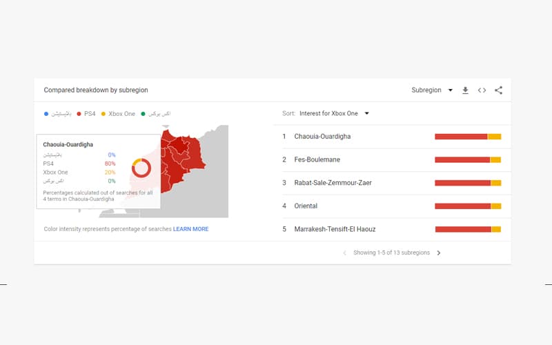Viewport: 552px width, 345px height.
Task: Click the blue legend dot
Action: click(x=46, y=114)
